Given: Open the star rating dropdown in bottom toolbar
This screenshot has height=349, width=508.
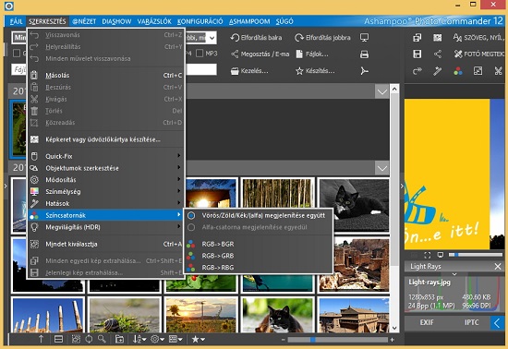Looking at the screenshot, I should click(x=198, y=339).
